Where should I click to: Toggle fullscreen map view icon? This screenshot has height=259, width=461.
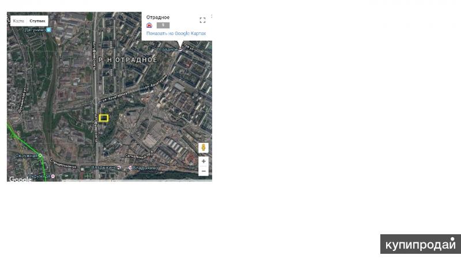(x=203, y=20)
